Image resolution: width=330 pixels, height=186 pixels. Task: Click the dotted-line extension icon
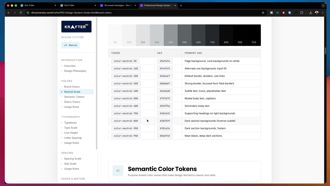(277, 13)
